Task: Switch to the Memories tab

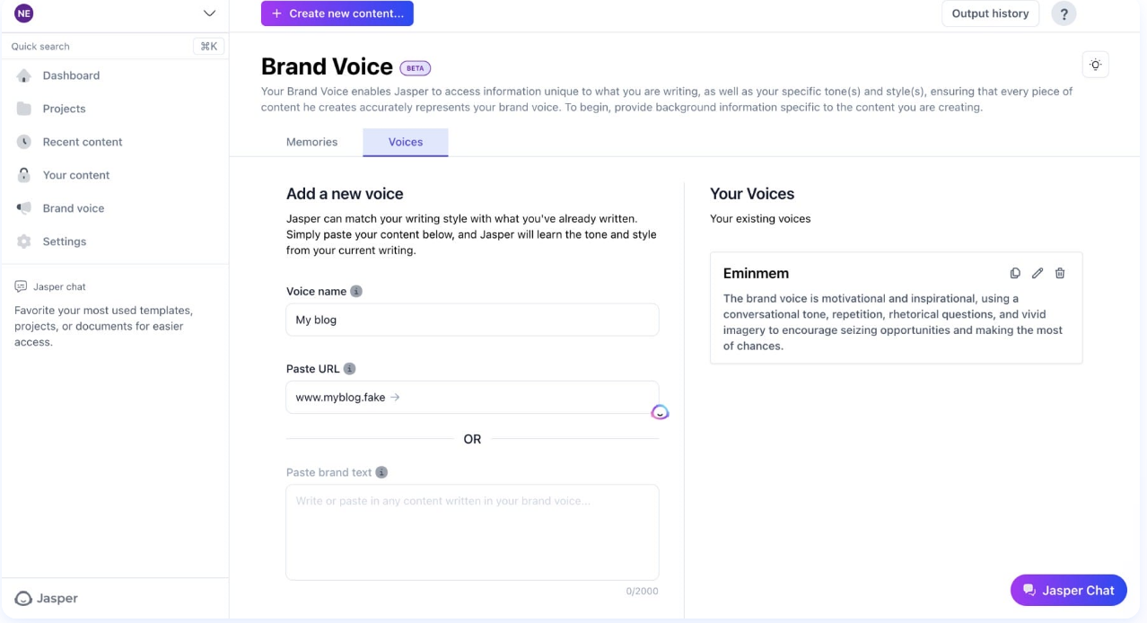Action: point(311,142)
